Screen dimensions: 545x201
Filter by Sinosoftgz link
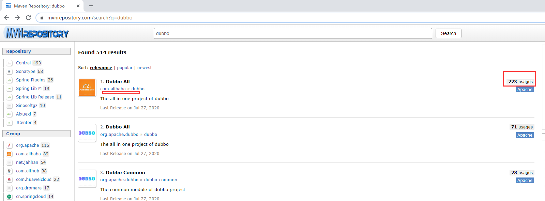(x=27, y=106)
